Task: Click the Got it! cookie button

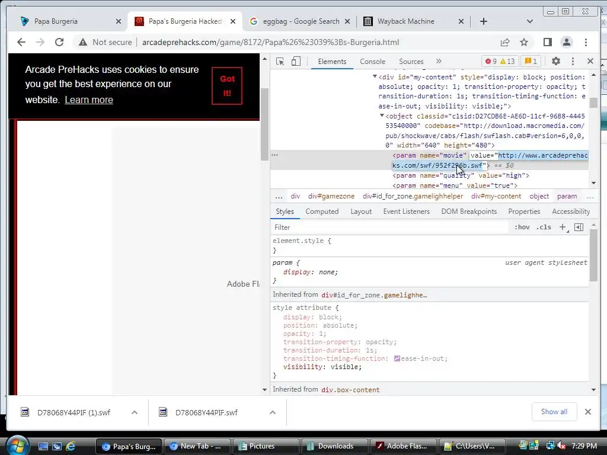Action: [x=227, y=86]
